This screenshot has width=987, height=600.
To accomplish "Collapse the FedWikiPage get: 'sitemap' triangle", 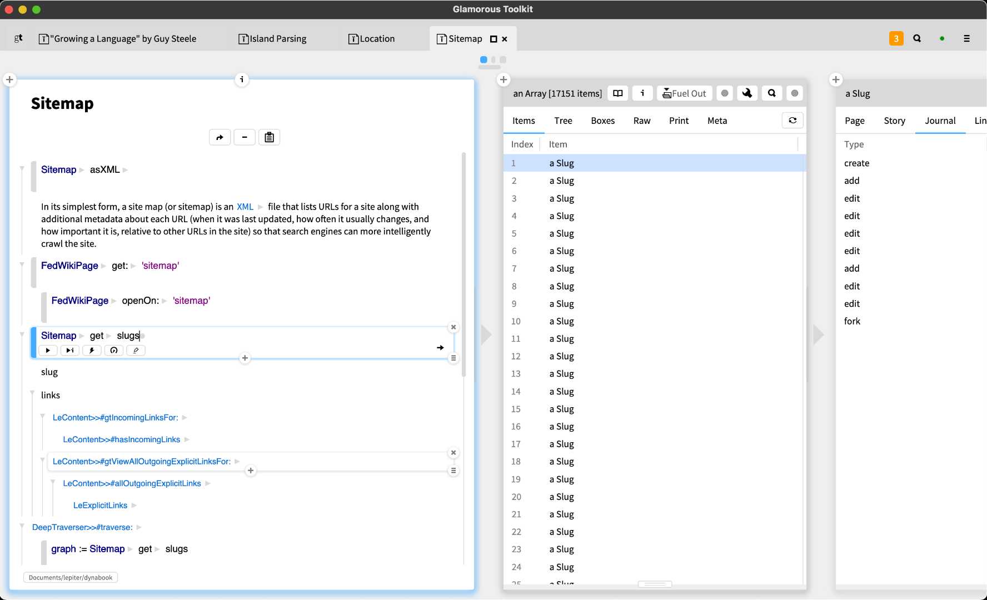I will click(22, 264).
